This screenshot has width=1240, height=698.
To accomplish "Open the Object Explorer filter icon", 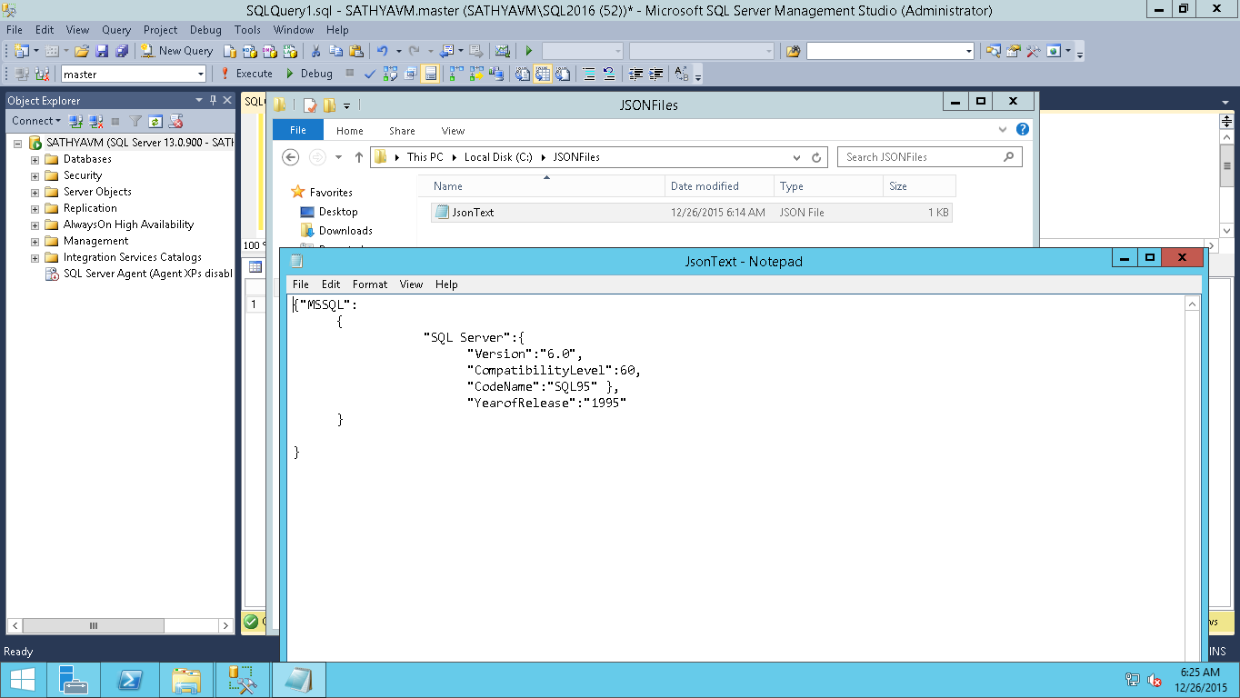I will (x=135, y=121).
